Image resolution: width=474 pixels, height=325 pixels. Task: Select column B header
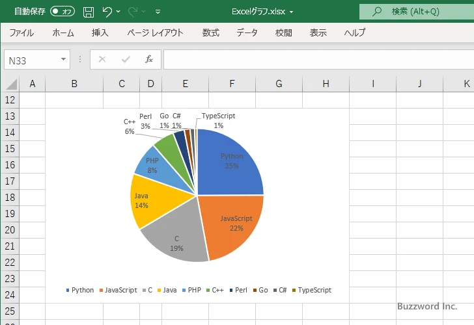pyautogui.click(x=74, y=84)
